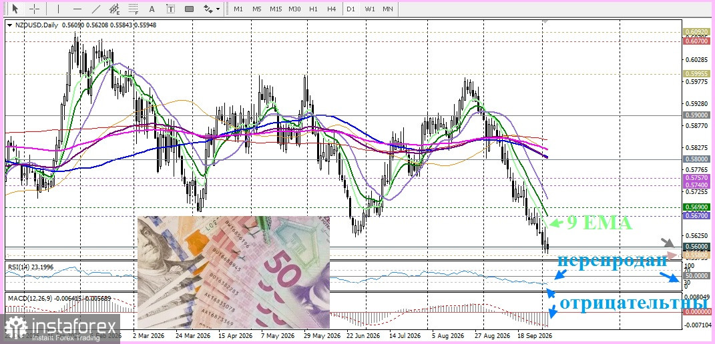Click the 0.59000 price level label
The width and height of the screenshot is (715, 344).
pyautogui.click(x=696, y=116)
